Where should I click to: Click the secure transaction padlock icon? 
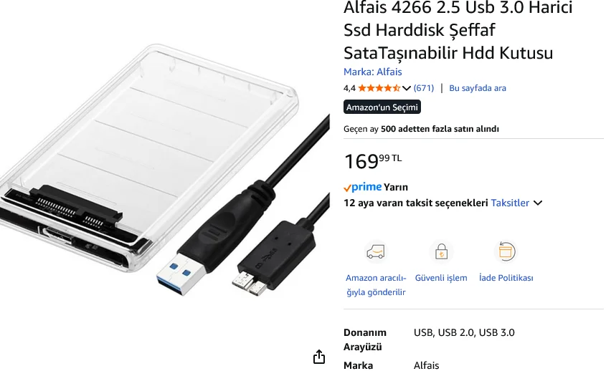point(441,251)
